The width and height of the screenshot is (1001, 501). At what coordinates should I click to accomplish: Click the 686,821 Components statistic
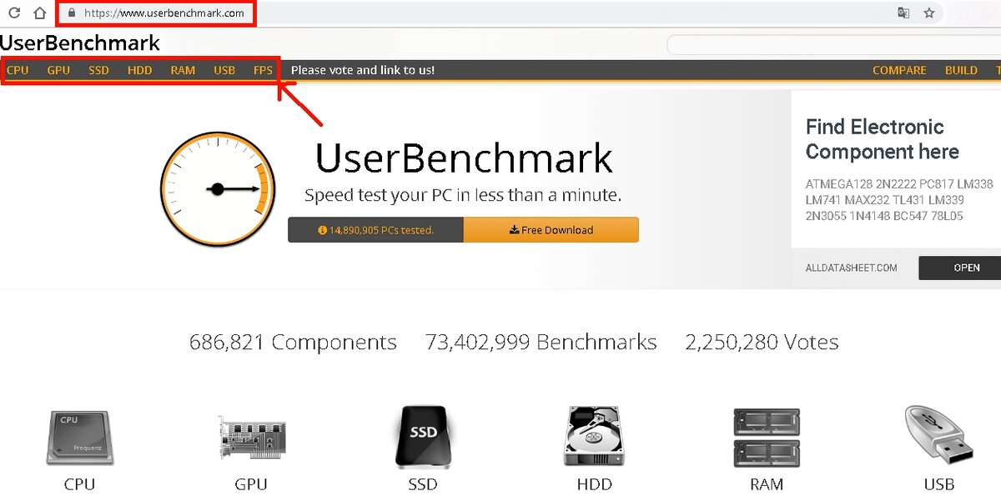pos(293,343)
